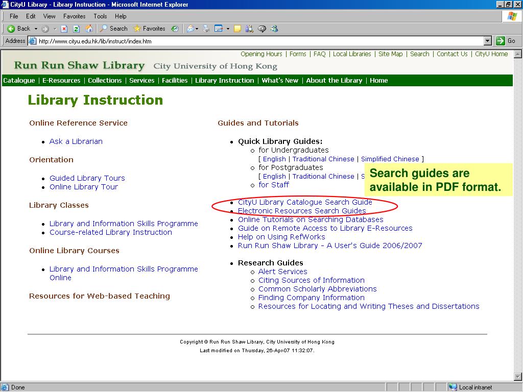The height and width of the screenshot is (392, 523).
Task: Click the Done status bar text
Action: pos(18,387)
